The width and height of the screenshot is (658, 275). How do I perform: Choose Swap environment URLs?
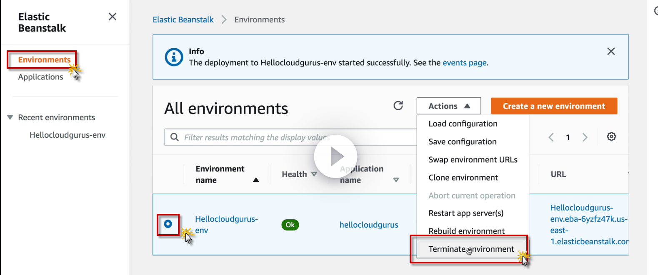point(473,160)
